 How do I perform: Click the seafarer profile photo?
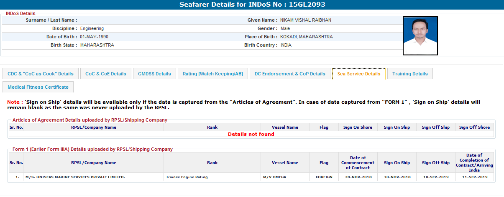point(420,36)
